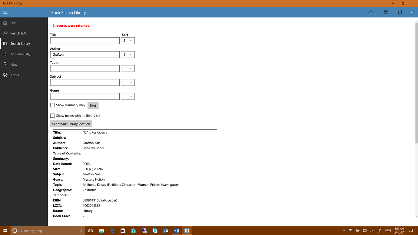Click the Title search field
The width and height of the screenshot is (418, 235).
[x=85, y=41]
